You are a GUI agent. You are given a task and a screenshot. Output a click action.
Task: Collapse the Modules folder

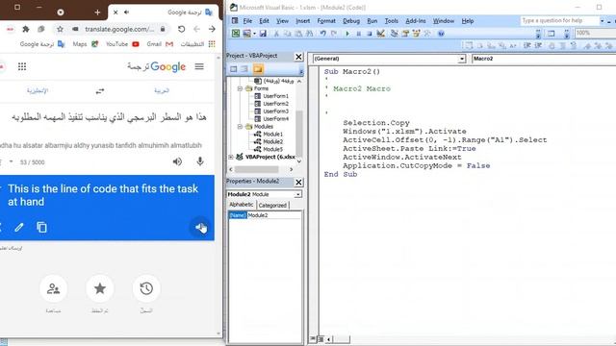[x=240, y=126]
